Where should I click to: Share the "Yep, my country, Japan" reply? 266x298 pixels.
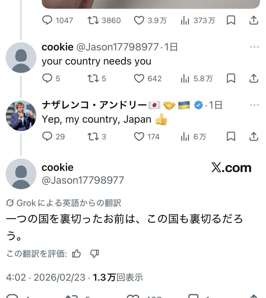click(x=253, y=137)
